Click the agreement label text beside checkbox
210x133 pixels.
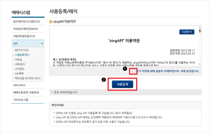[168, 71]
